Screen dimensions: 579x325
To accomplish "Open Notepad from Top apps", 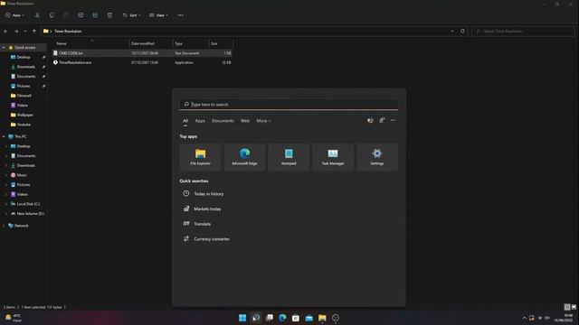I will pyautogui.click(x=289, y=157).
